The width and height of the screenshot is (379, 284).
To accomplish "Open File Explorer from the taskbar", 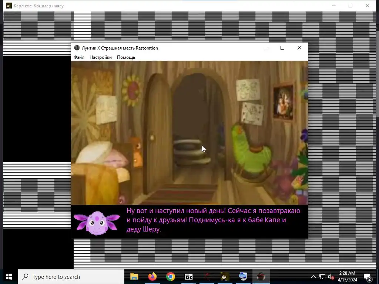I will point(134,277).
